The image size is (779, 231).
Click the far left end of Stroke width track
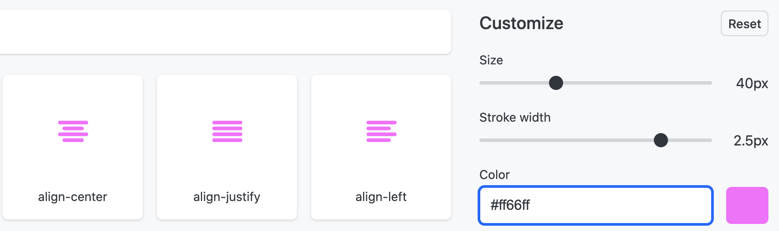click(x=482, y=140)
